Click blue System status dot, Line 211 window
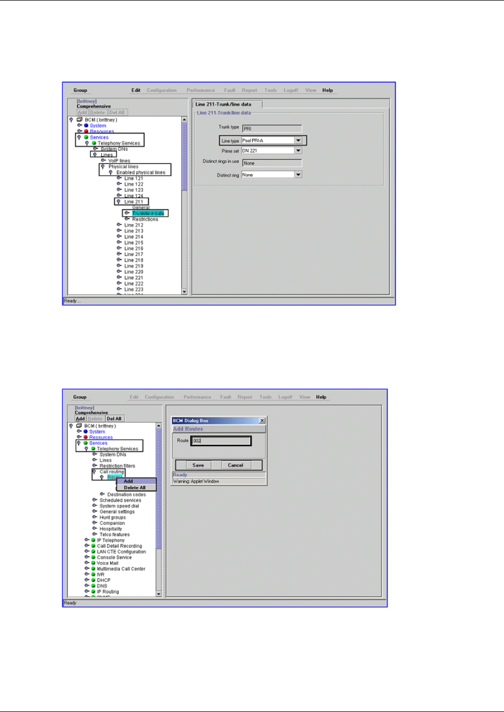 click(x=86, y=126)
